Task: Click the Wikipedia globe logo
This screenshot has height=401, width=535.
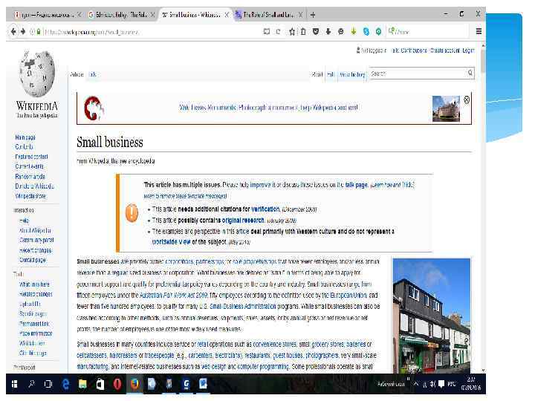Action: coord(37,74)
